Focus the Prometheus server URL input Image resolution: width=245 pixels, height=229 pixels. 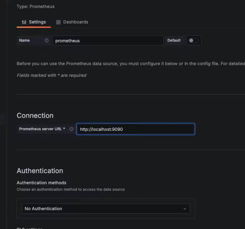tap(135, 129)
